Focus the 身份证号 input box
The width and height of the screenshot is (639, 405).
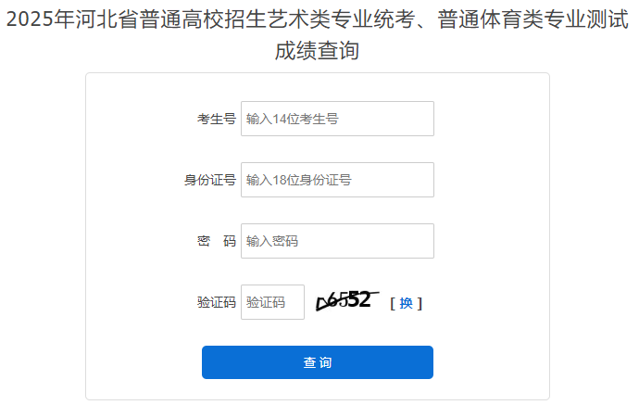coord(337,180)
